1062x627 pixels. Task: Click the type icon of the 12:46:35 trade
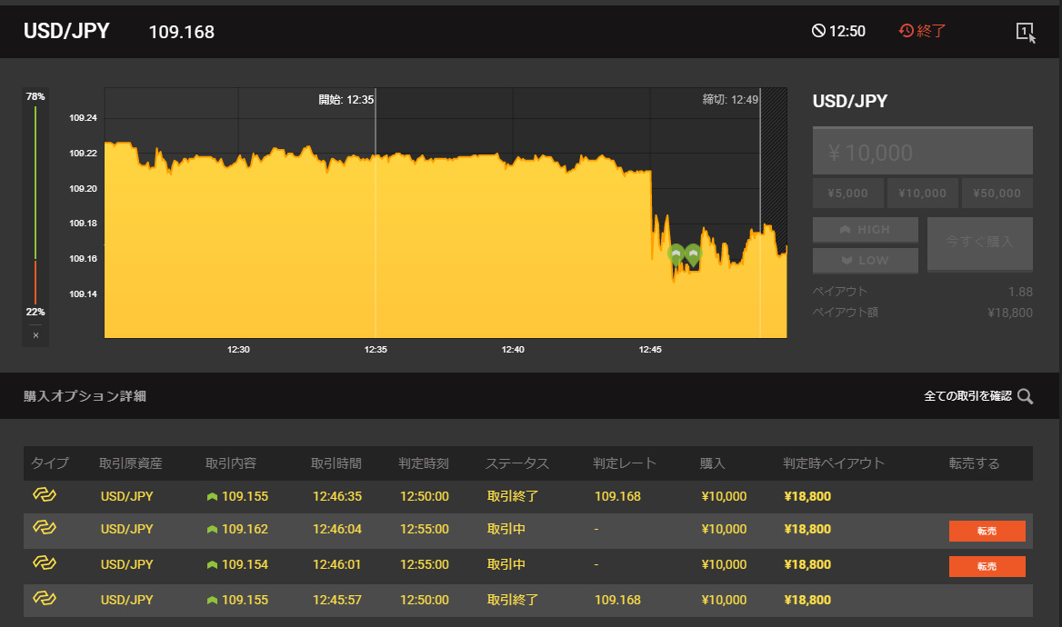[45, 495]
